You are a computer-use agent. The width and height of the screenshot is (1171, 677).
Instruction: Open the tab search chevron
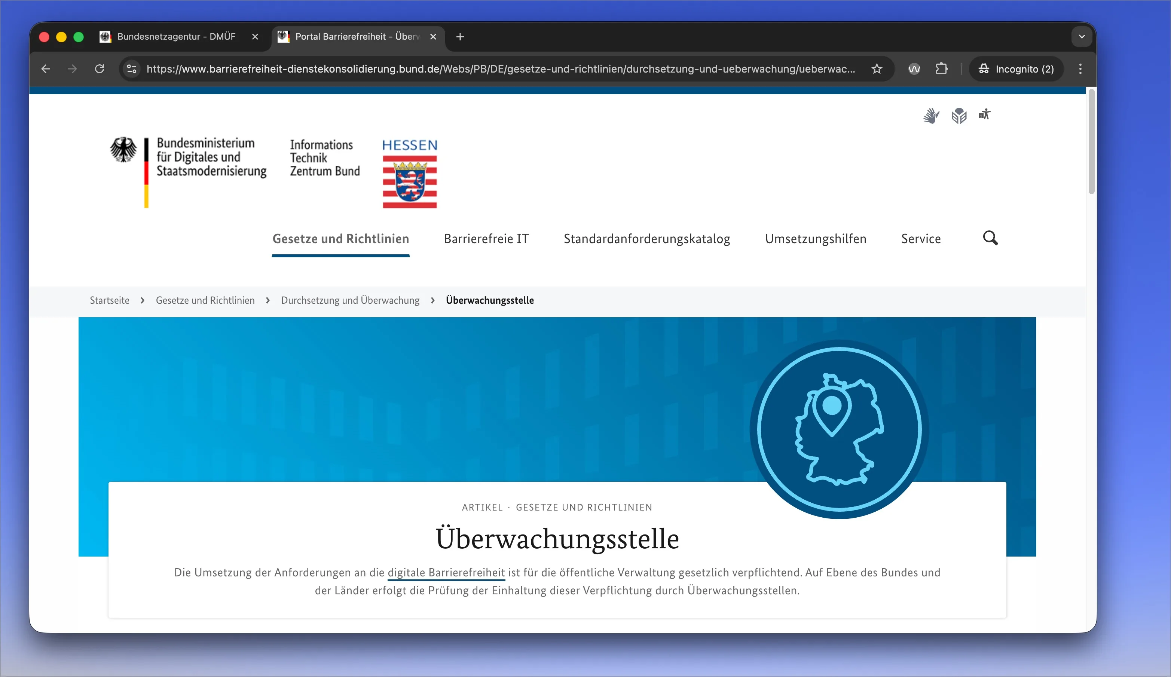point(1081,37)
